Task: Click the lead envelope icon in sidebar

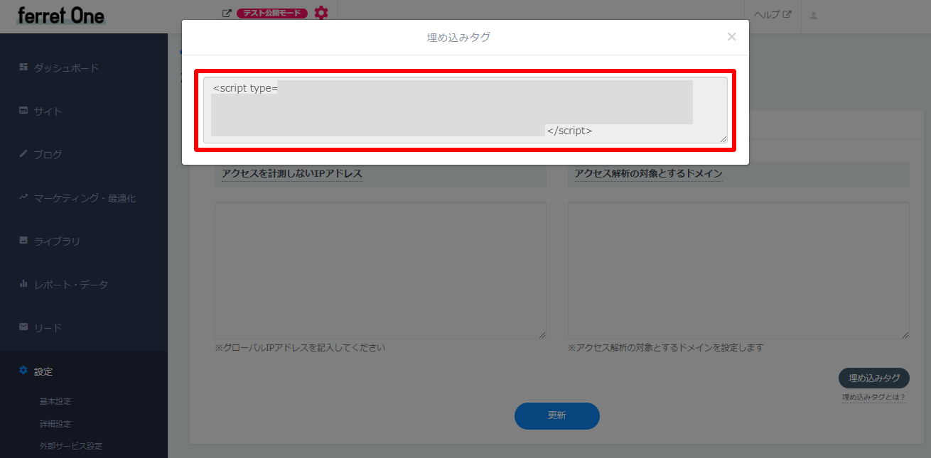Action: click(23, 327)
